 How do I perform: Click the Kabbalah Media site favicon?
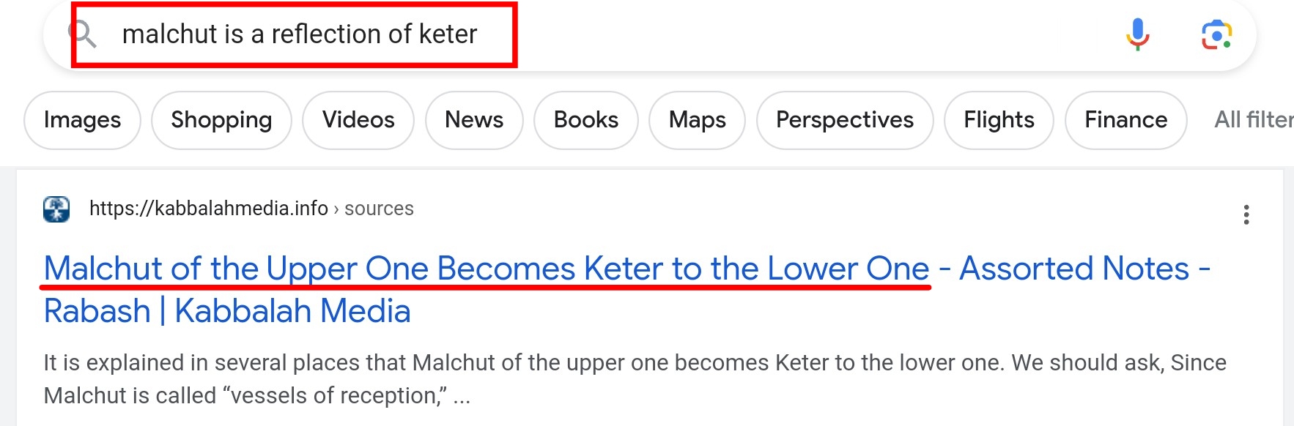[56, 209]
